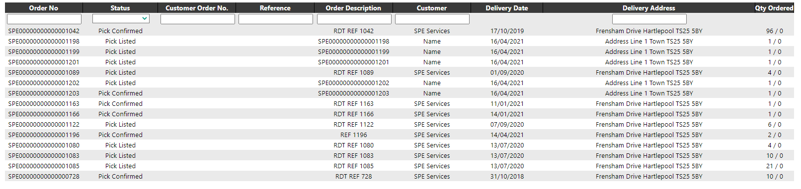Click order SPE00000000000000728
Image resolution: width=801 pixels, height=189 pixels.
point(44,176)
